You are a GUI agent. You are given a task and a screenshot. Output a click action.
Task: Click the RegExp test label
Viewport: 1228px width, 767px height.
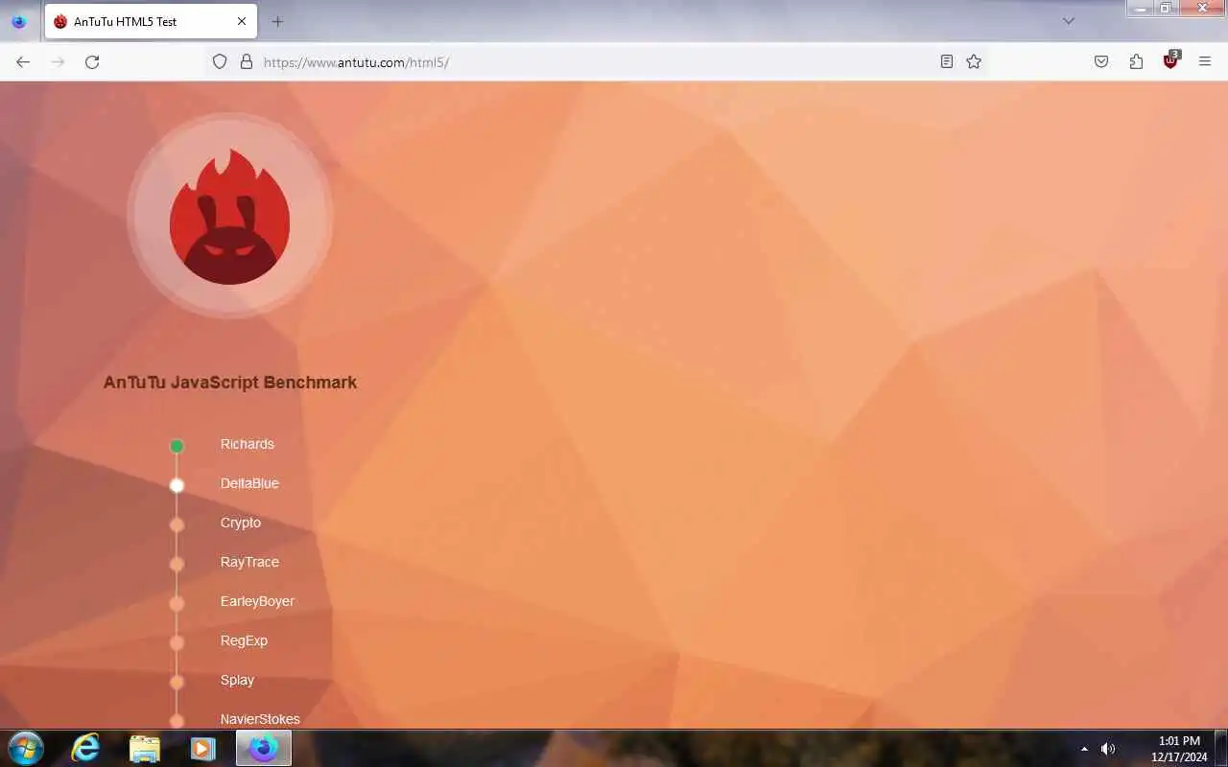244,640
